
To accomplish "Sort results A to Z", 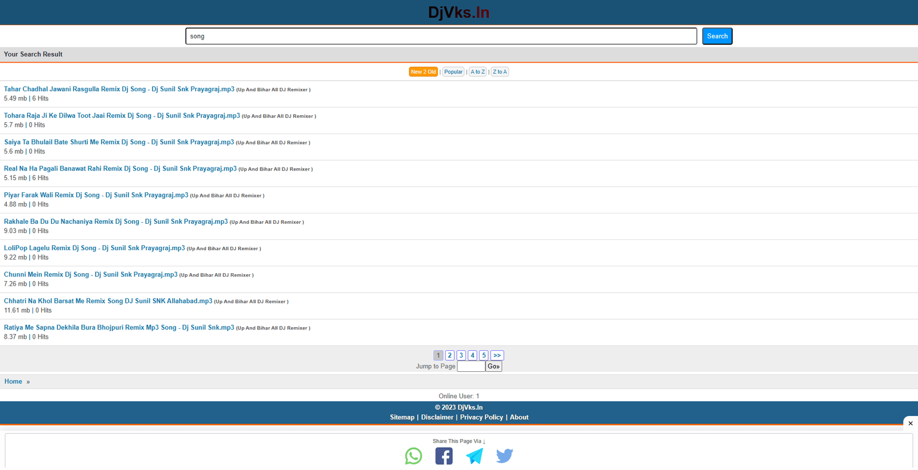I will click(x=477, y=72).
